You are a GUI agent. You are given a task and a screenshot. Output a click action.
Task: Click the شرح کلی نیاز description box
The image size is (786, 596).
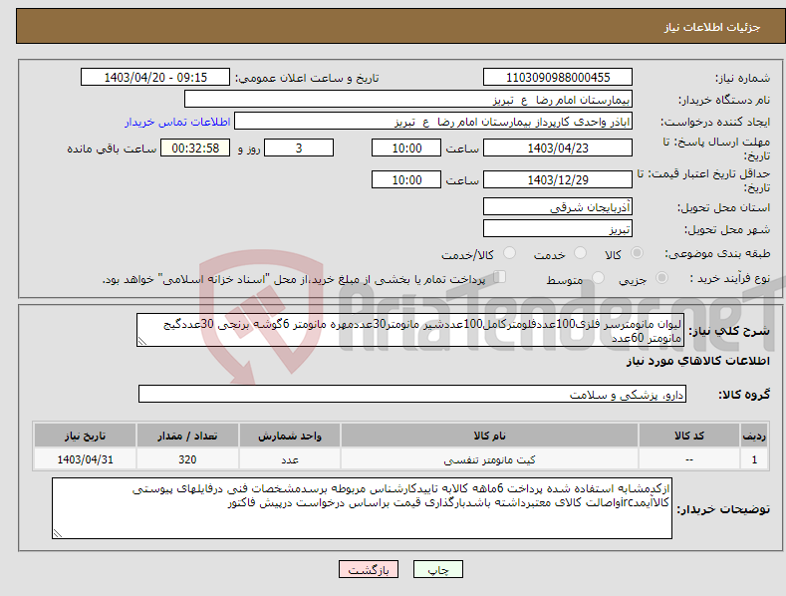[x=410, y=330]
